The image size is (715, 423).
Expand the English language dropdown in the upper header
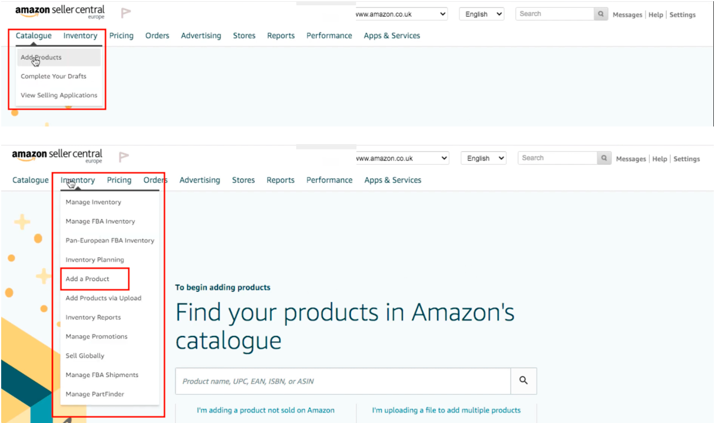click(x=481, y=14)
